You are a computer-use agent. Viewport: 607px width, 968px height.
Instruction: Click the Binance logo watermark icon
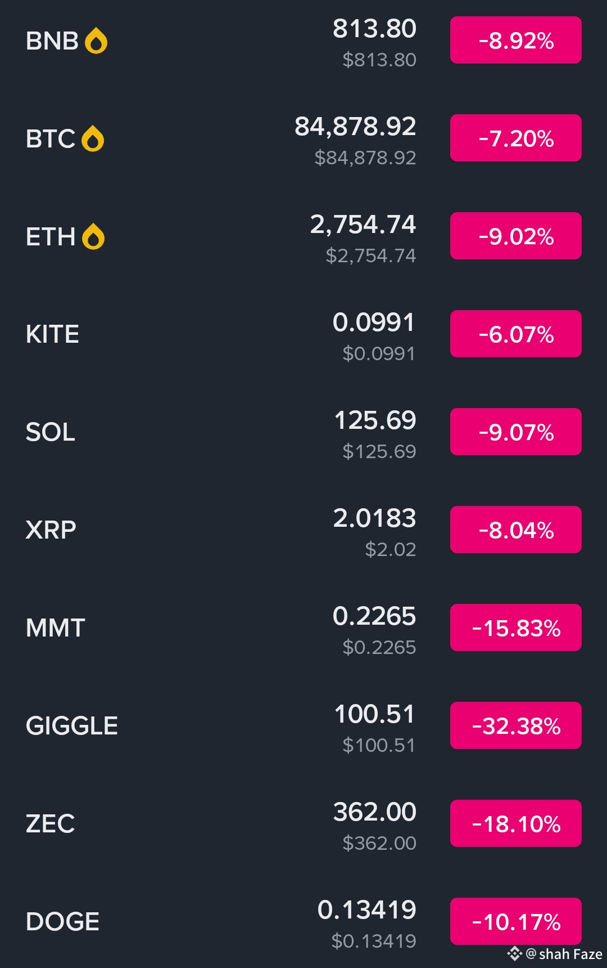coord(514,953)
